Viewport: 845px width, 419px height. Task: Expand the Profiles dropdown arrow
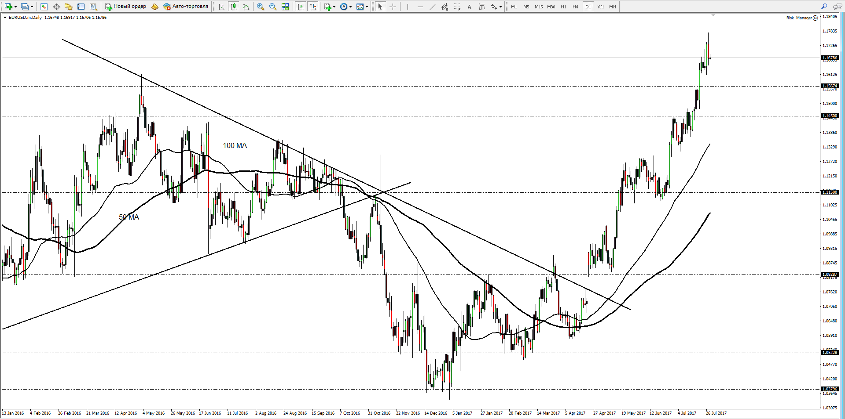(32, 7)
